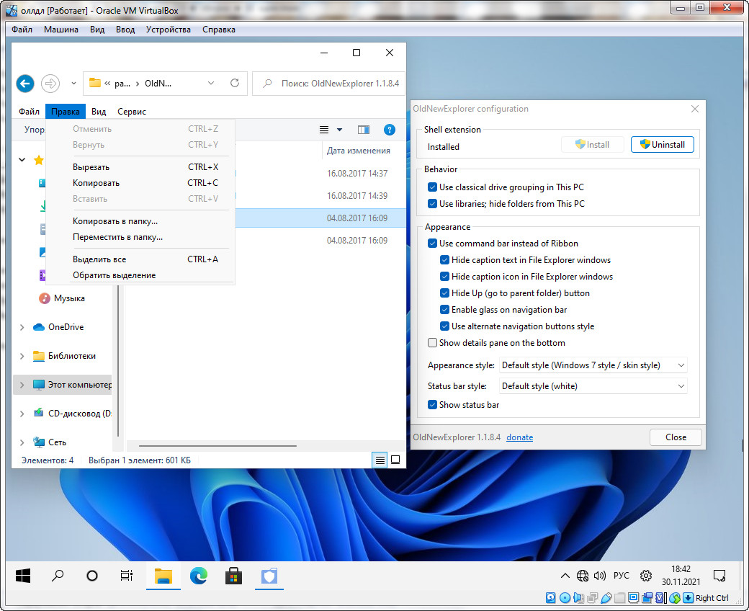Open Microsoft Store from taskbar
This screenshot has width=749, height=611.
[x=233, y=576]
